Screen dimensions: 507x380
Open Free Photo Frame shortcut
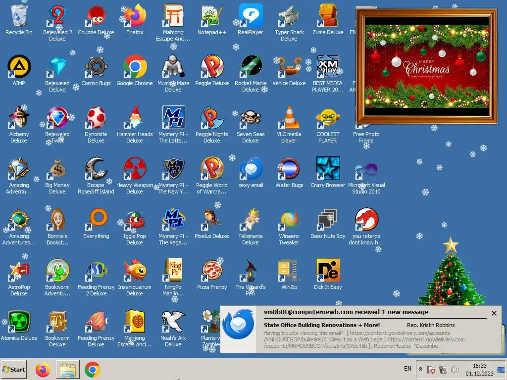click(x=366, y=135)
